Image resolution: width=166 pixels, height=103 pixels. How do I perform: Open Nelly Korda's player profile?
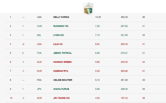61,17
